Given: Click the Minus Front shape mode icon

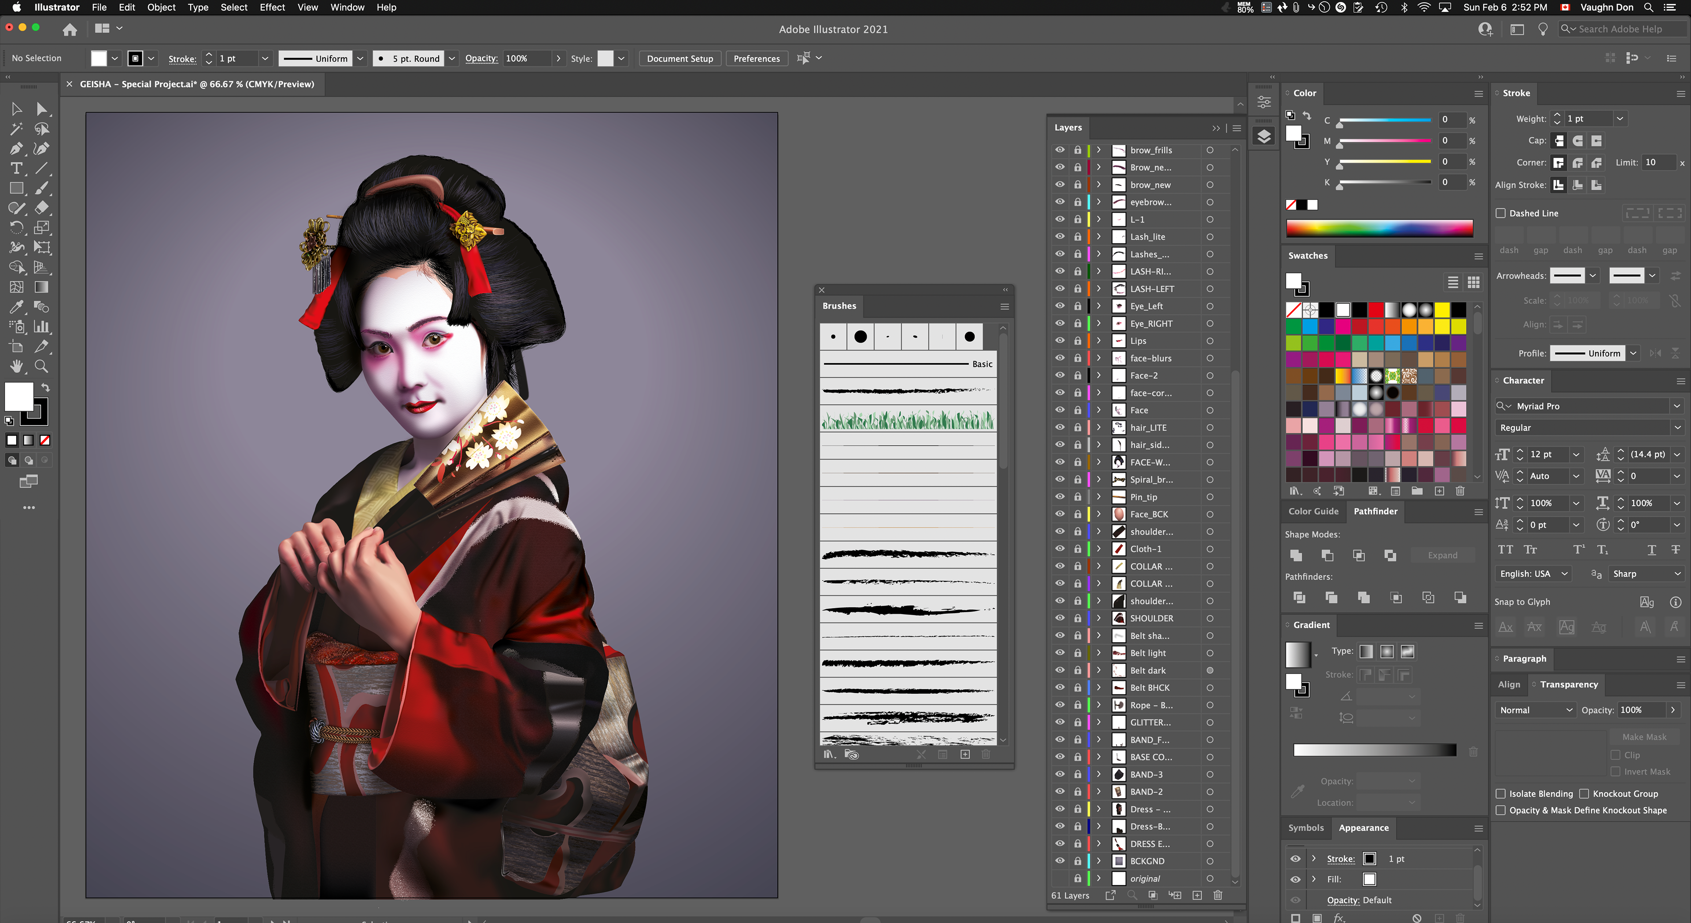Looking at the screenshot, I should (x=1327, y=555).
